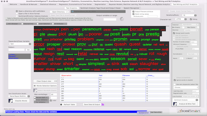Click the folder icon in the directory path field

pyautogui.click(x=72, y=12)
